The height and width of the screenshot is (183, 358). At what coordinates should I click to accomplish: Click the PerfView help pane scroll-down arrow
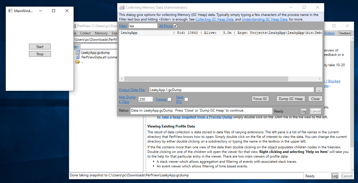click(352, 169)
